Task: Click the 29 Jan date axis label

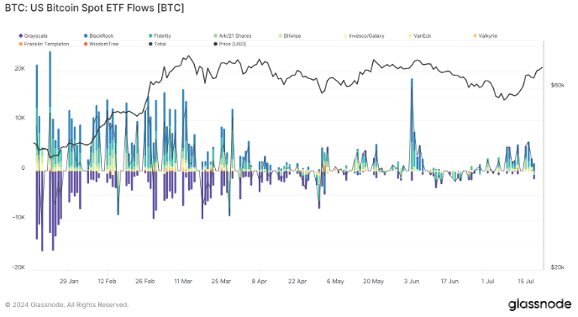Action: tap(69, 281)
